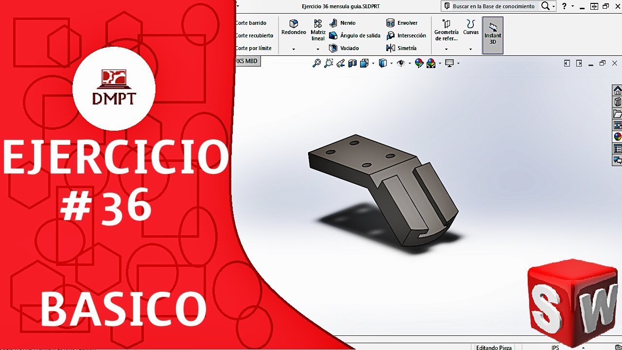The image size is (622, 350).
Task: Select the Curvas tool
Action: click(470, 27)
